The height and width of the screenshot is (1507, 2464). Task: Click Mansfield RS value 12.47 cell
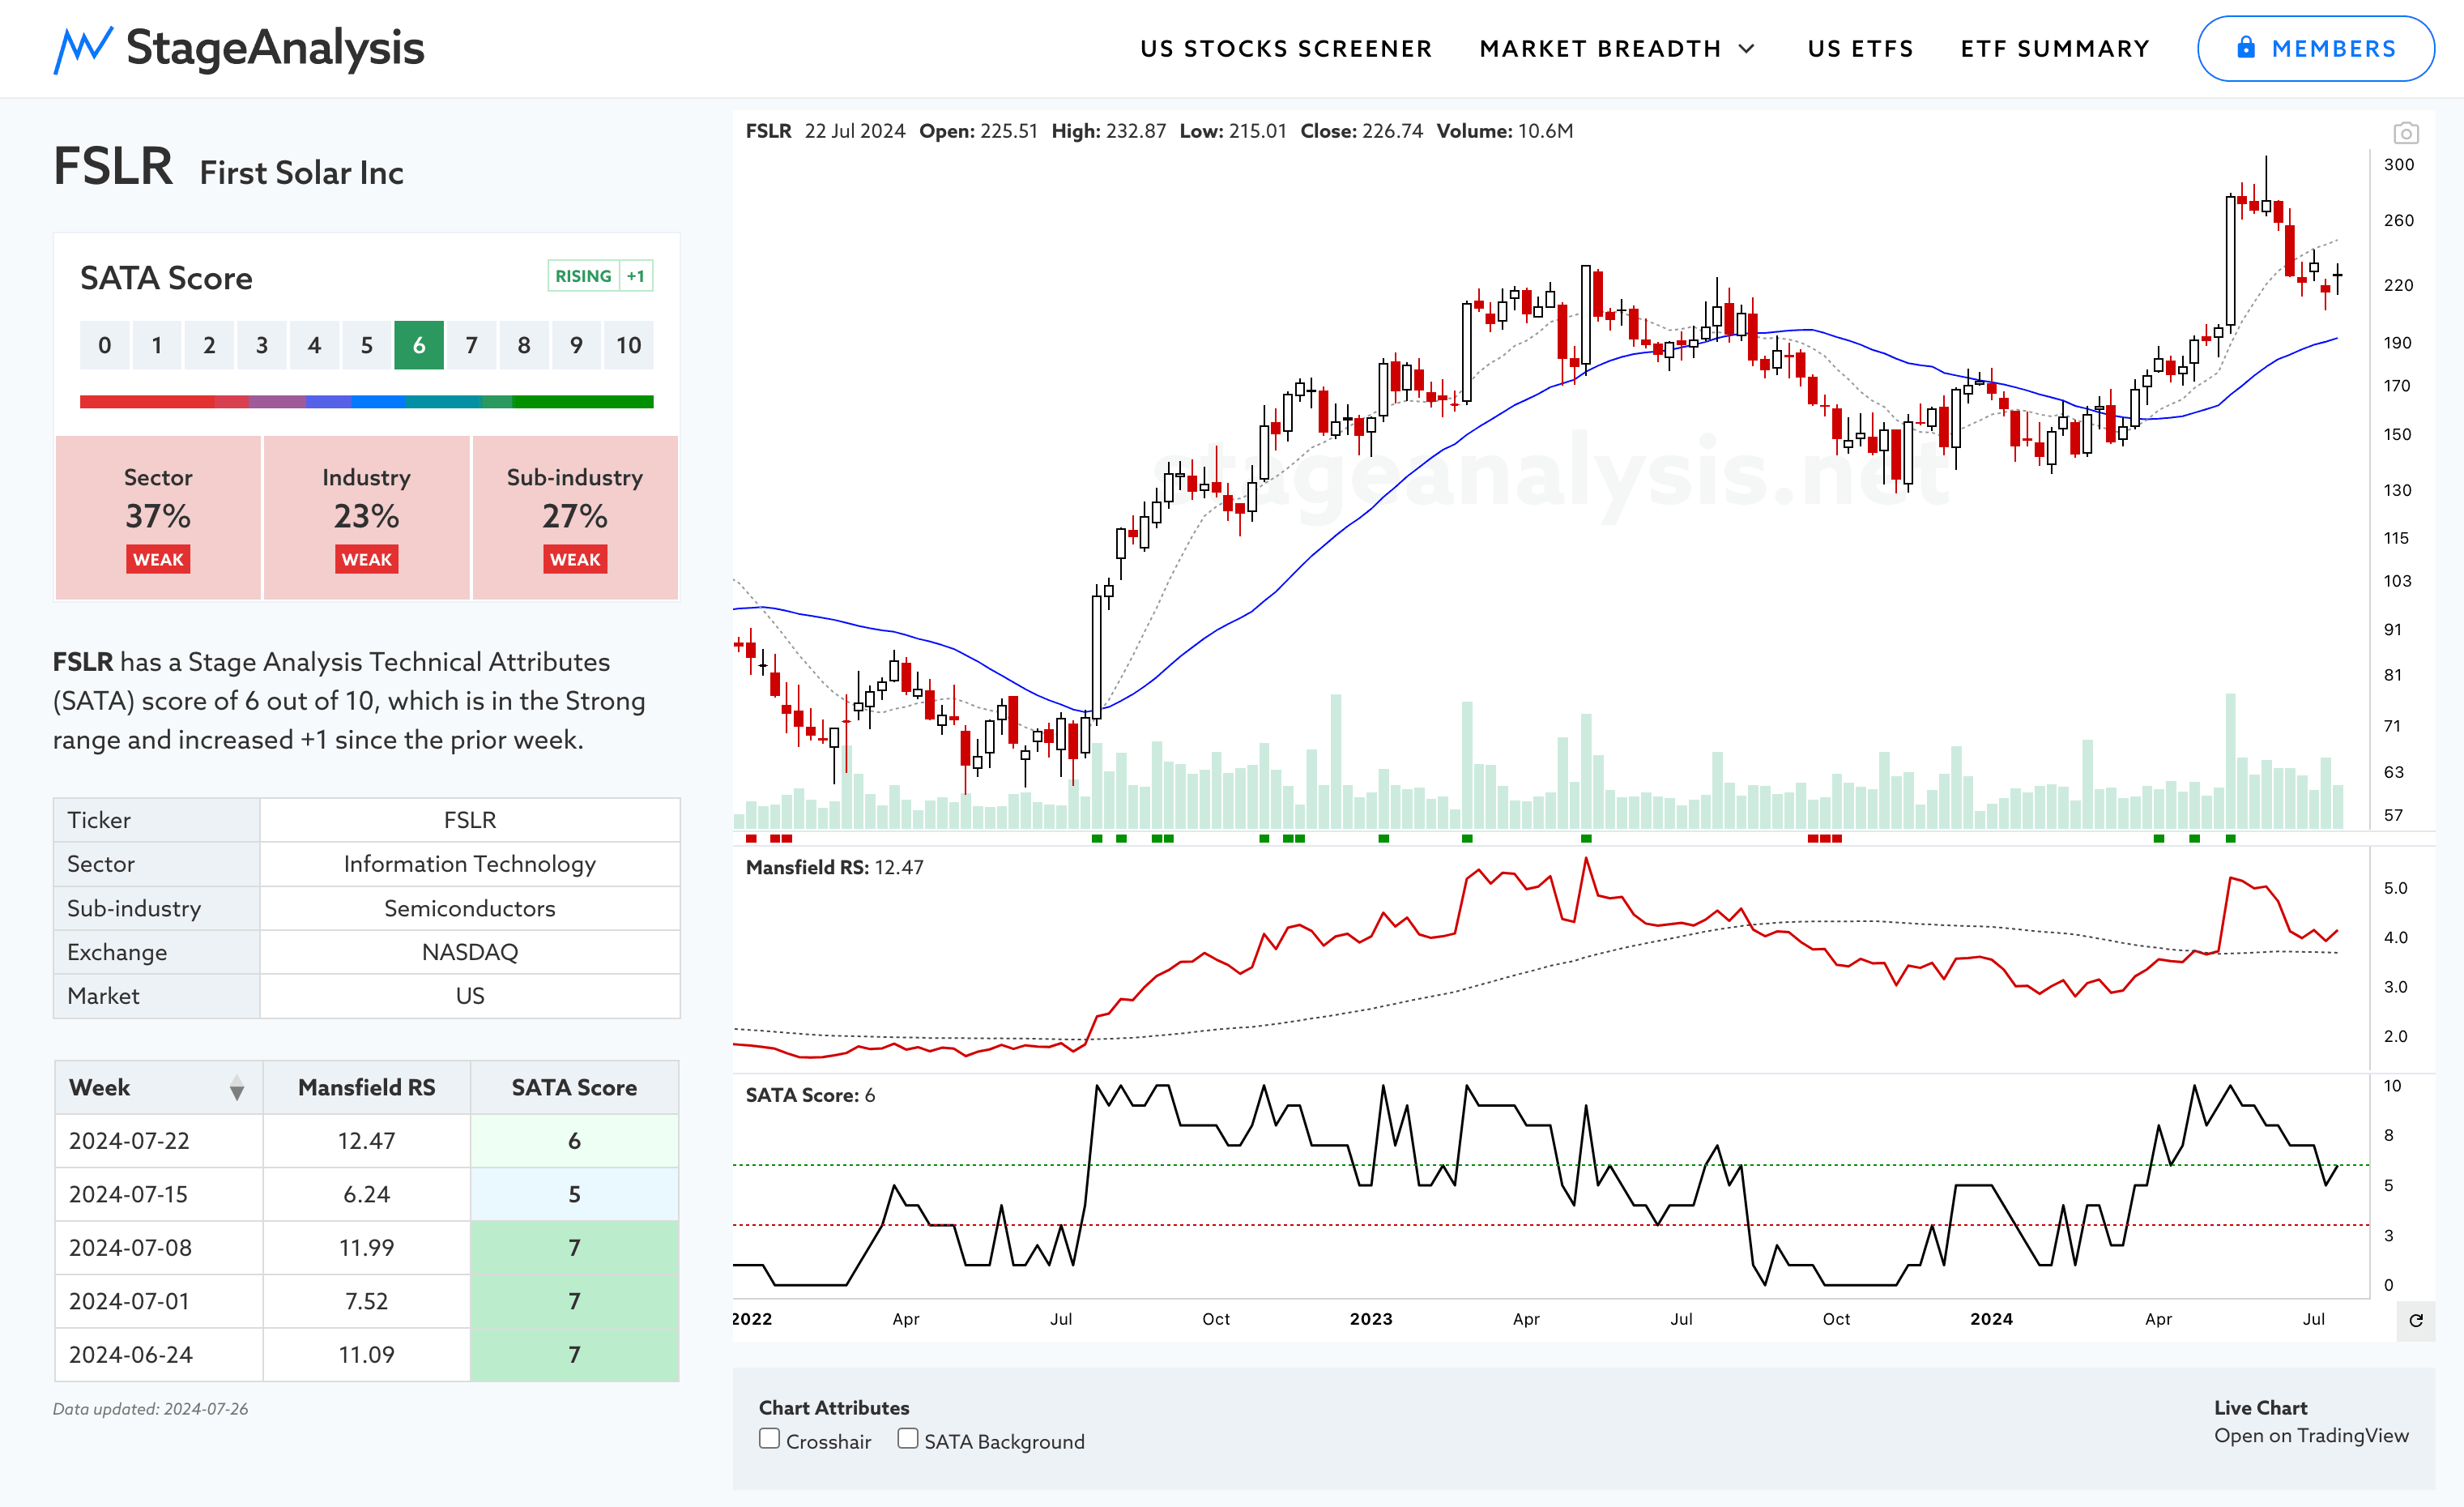[366, 1141]
